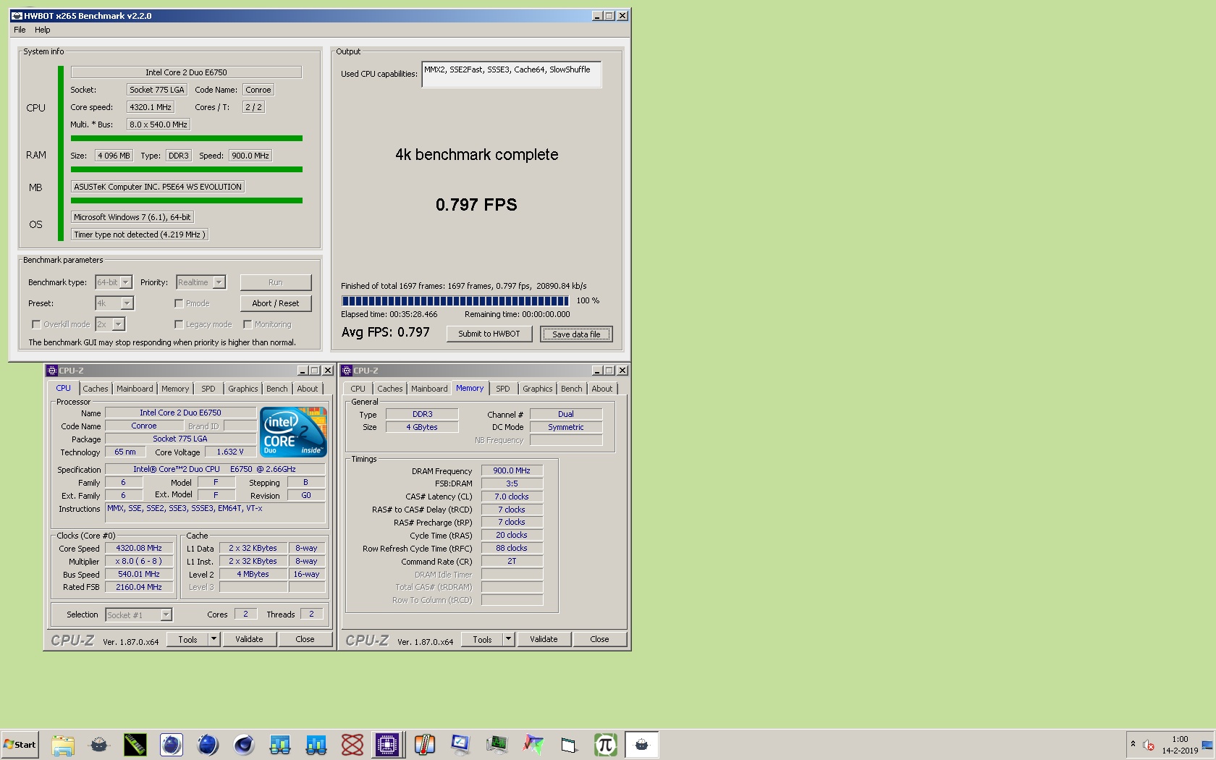Image resolution: width=1216 pixels, height=760 pixels.
Task: Open the monitor with checkmark taskbar icon
Action: coord(461,744)
